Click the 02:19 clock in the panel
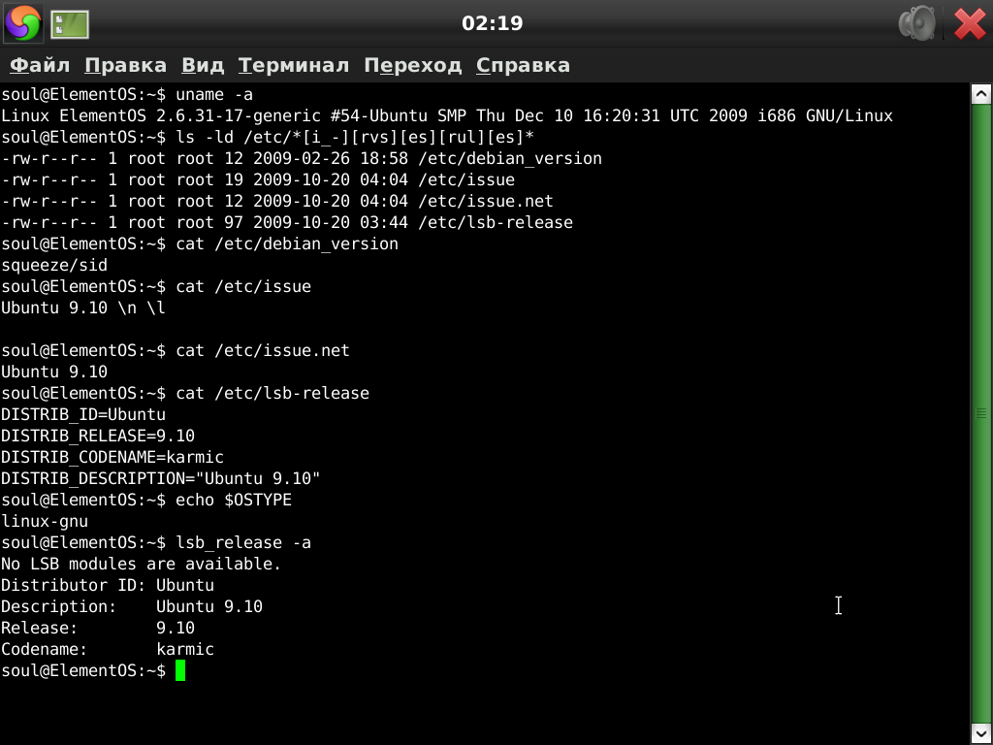This screenshot has width=993, height=745. pyautogui.click(x=492, y=23)
